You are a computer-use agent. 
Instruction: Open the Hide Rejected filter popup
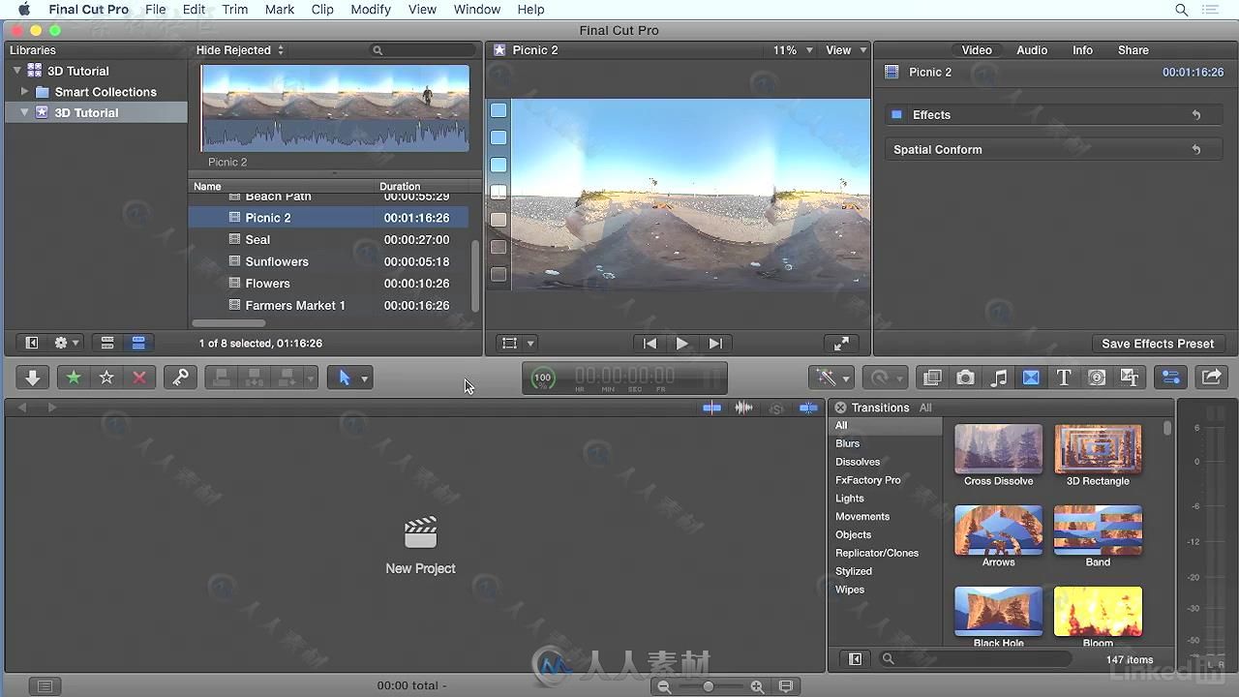[240, 50]
